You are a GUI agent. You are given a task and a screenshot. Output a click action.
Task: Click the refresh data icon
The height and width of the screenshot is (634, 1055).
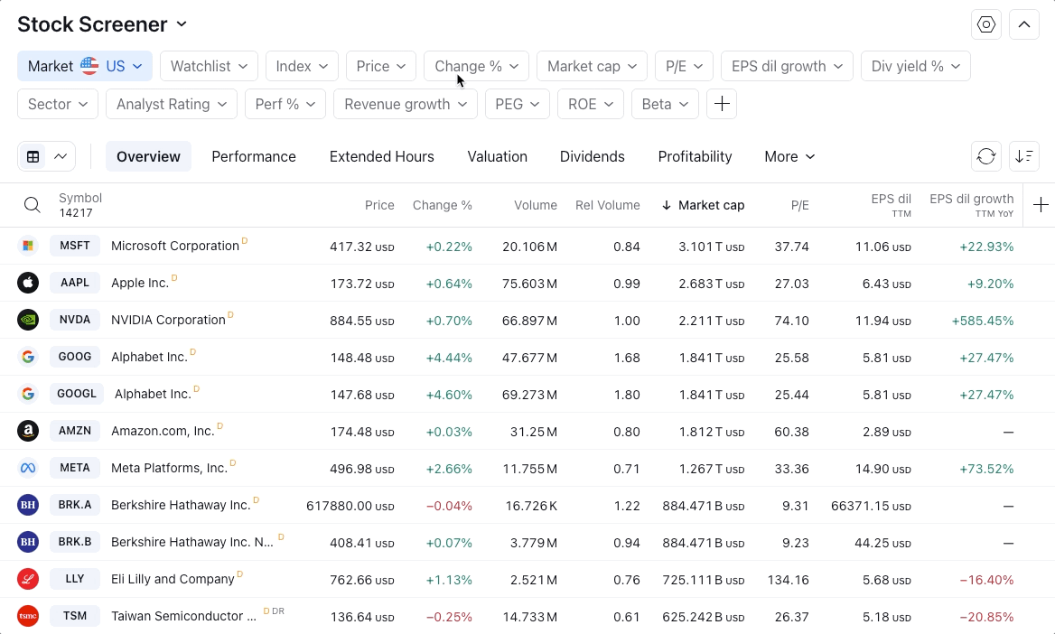986,156
